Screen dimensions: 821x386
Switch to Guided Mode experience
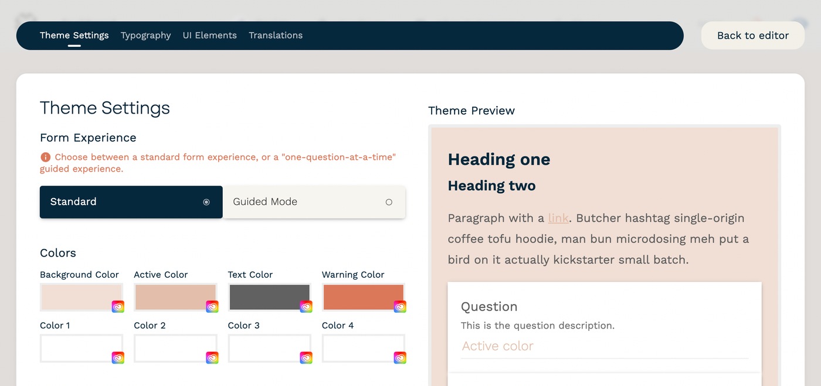tap(314, 201)
